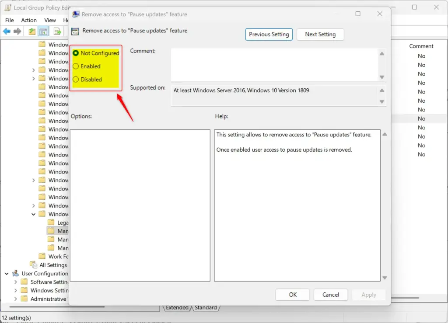Click the policy setting icon beside dialog heading
Image resolution: width=448 pixels, height=323 pixels.
75,31
